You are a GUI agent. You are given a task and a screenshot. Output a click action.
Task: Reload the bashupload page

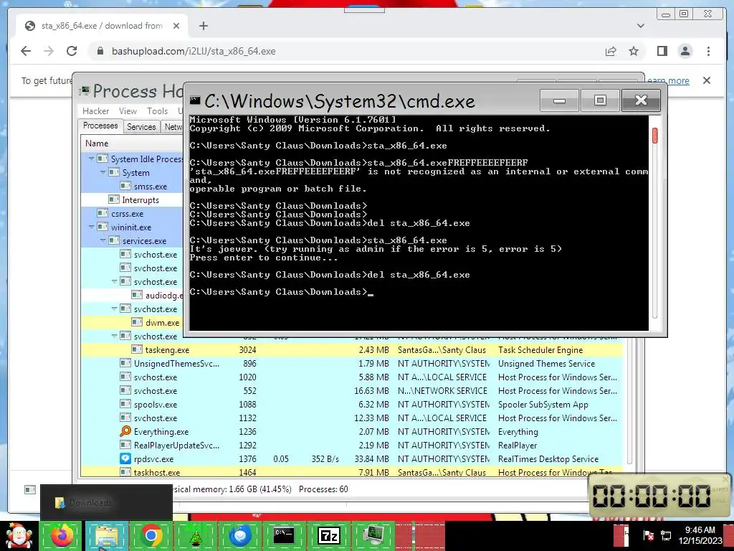click(x=72, y=51)
